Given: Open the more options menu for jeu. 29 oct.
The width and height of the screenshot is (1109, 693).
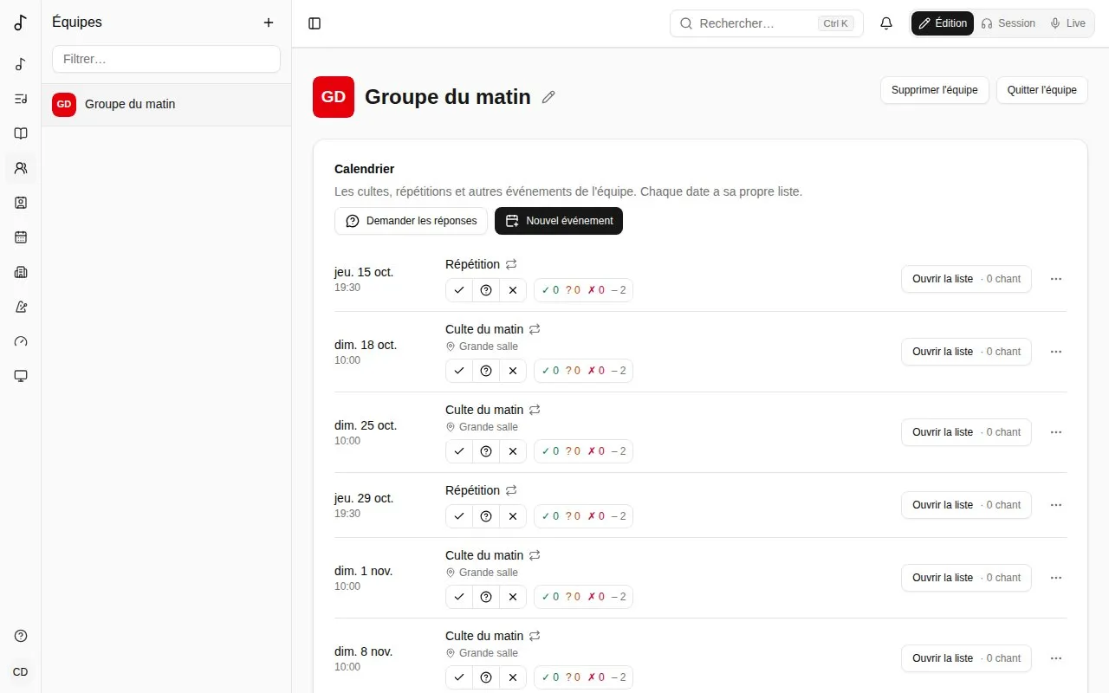Looking at the screenshot, I should [x=1055, y=505].
